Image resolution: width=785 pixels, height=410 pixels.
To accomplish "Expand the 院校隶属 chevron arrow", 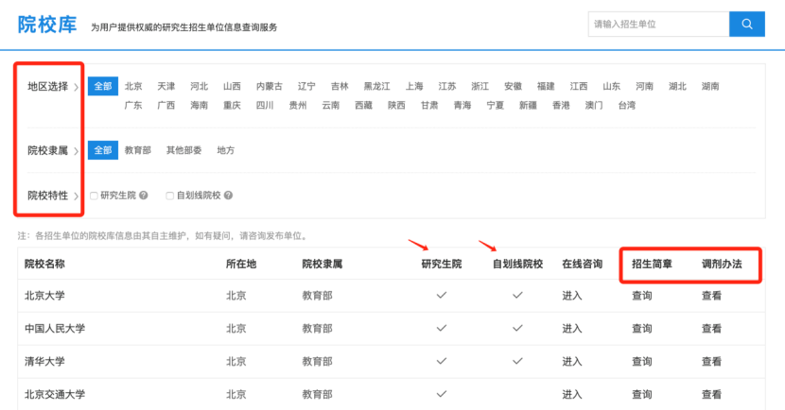I will point(76,149).
